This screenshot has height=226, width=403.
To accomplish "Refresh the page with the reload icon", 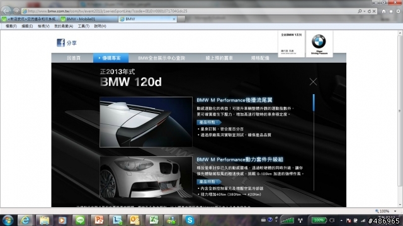I will [x=370, y=11].
